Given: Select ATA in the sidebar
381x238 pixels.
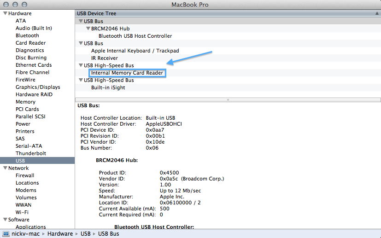Looking at the screenshot, I should (x=21, y=21).
